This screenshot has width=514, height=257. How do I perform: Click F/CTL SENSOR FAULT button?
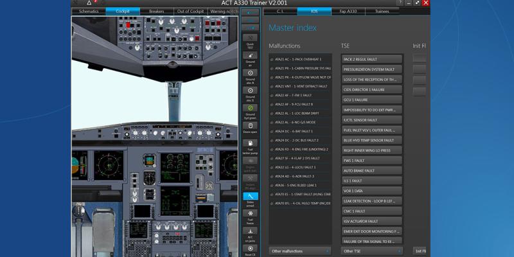click(x=372, y=120)
